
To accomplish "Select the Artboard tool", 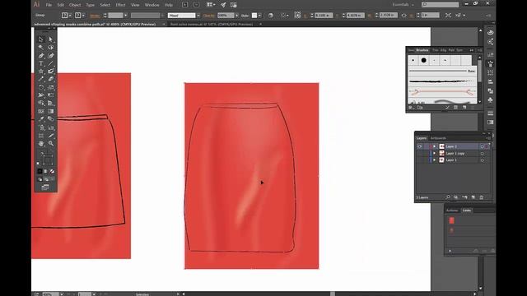I will pyautogui.click(x=41, y=136).
